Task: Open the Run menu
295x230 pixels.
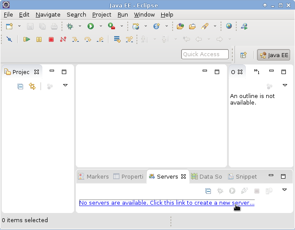Action: pos(123,15)
